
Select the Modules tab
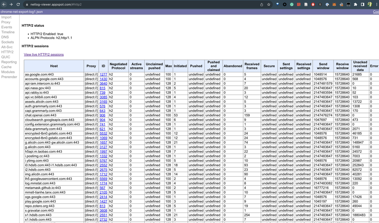pyautogui.click(x=8, y=72)
